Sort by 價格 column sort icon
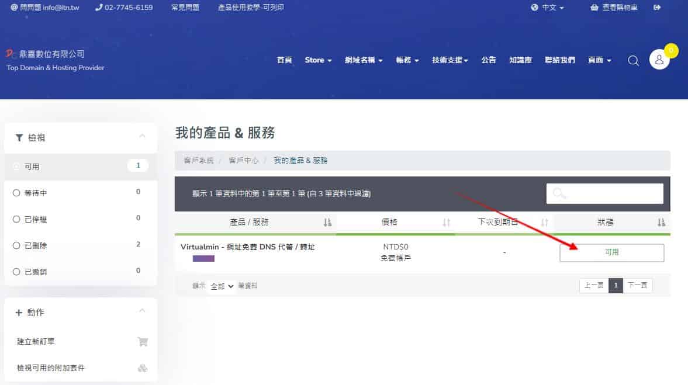This screenshot has height=385, width=688. tap(447, 223)
